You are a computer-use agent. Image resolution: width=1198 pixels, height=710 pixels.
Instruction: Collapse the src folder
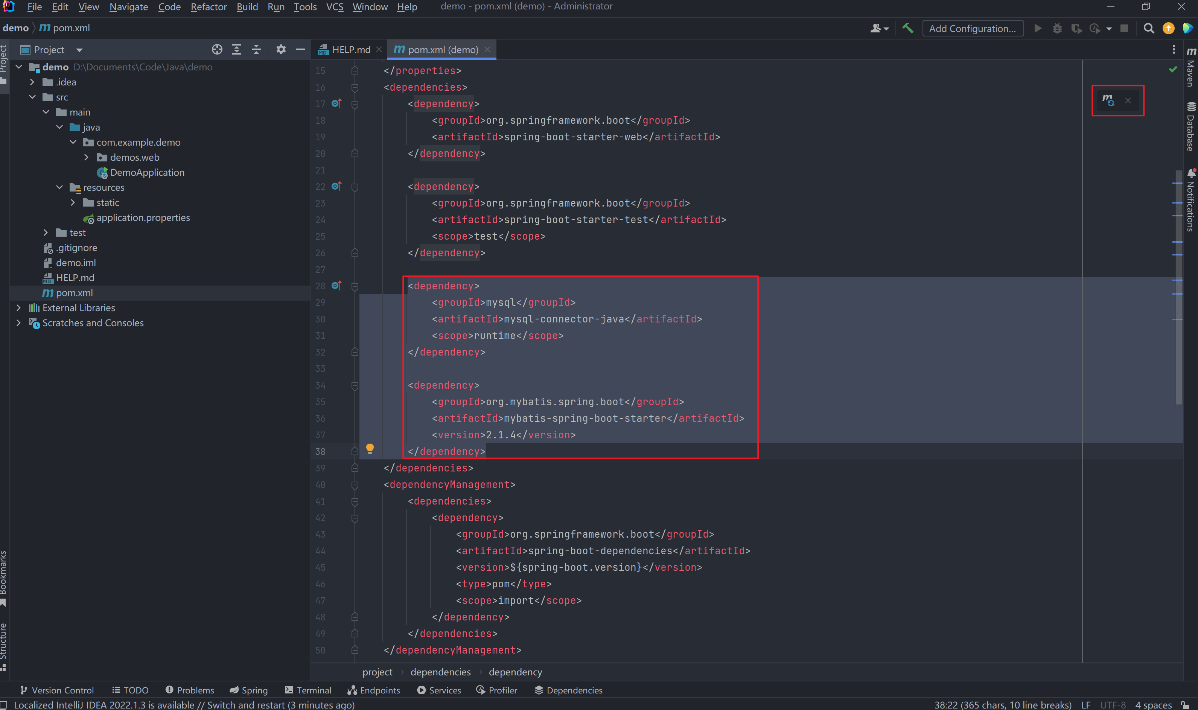coord(32,97)
